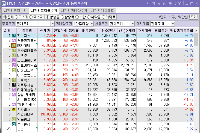Click the 신 badge next to 이엠넷
200x133 pixels.
(14, 55)
